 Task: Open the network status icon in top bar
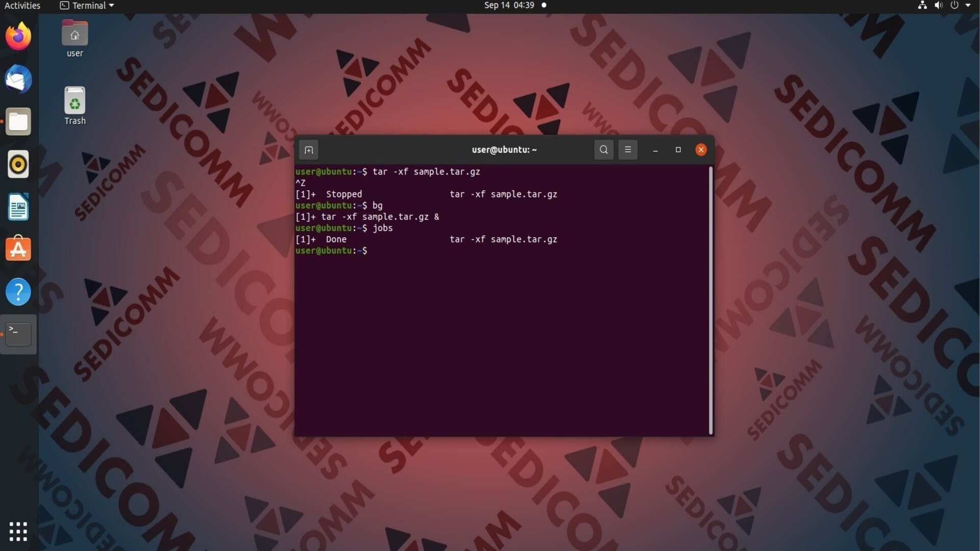922,5
